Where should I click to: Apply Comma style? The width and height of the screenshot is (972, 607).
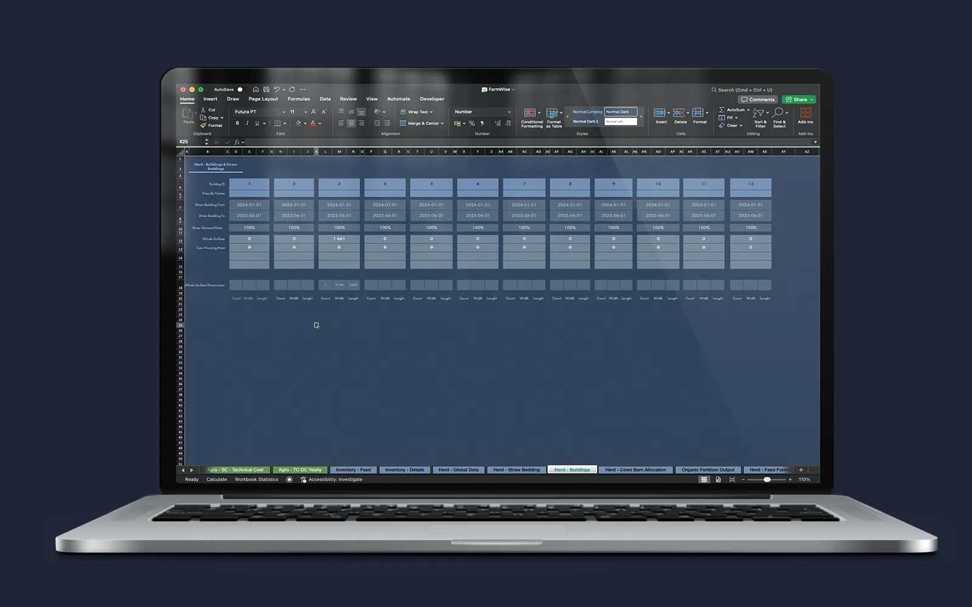(x=482, y=123)
